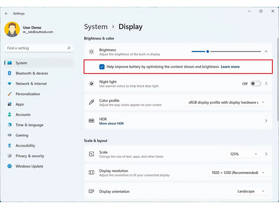The image size is (279, 209).
Task: Close the Settings window
Action: (x=273, y=11)
